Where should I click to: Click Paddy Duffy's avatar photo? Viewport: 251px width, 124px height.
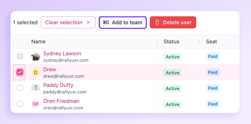click(x=36, y=88)
